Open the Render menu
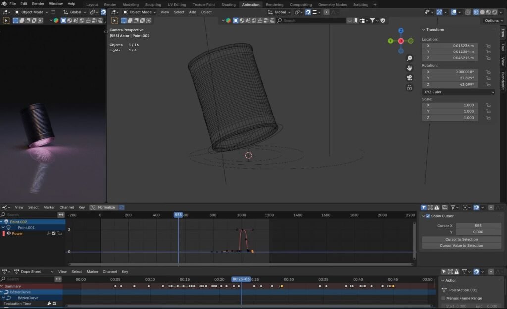The height and width of the screenshot is (309, 507). pos(38,4)
